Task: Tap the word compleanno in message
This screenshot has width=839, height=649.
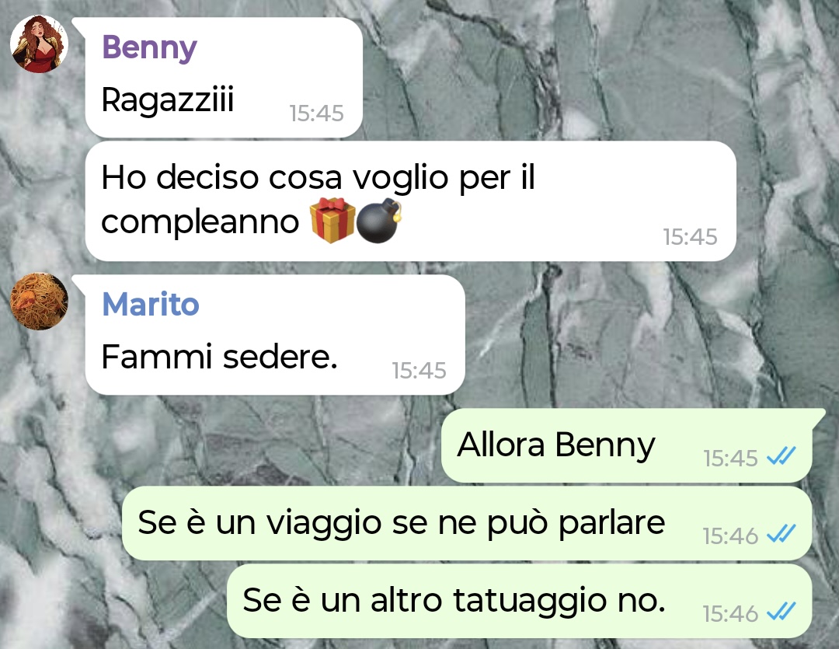Action: point(200,222)
